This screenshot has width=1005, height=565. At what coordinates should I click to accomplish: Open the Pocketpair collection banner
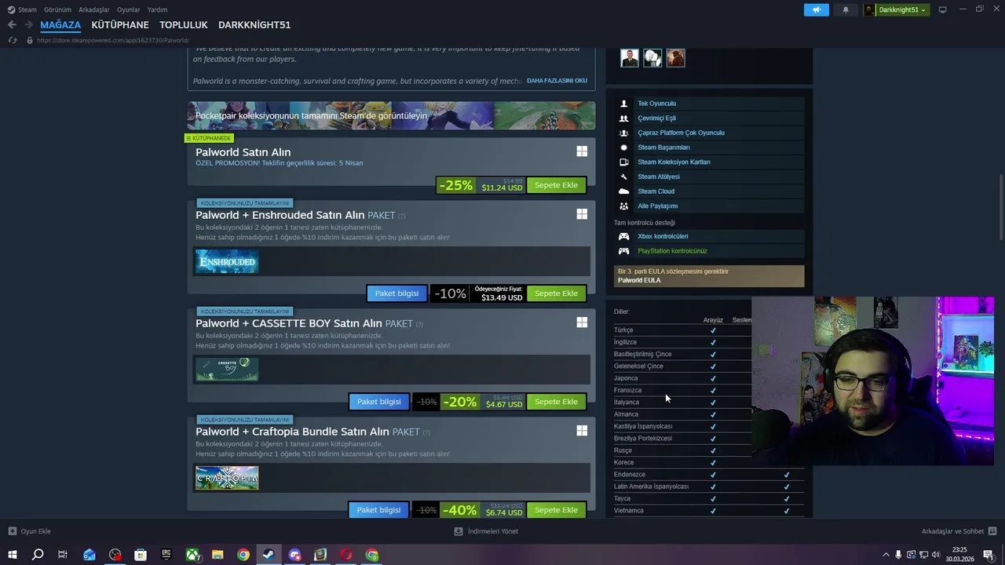(x=391, y=115)
